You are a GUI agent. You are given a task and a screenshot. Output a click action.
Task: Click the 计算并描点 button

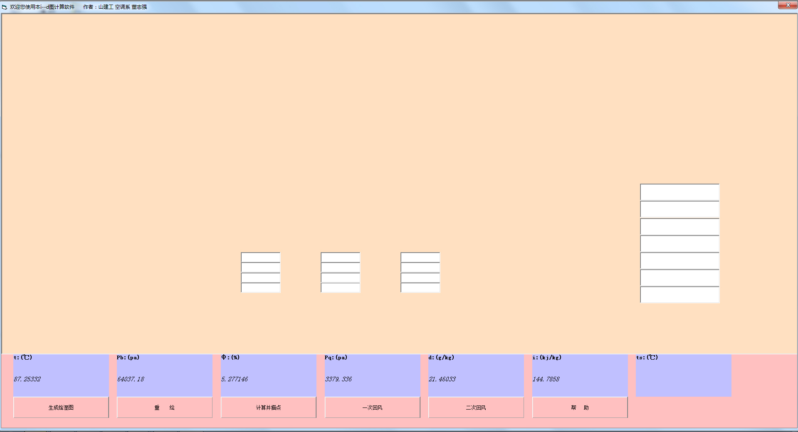tap(269, 407)
